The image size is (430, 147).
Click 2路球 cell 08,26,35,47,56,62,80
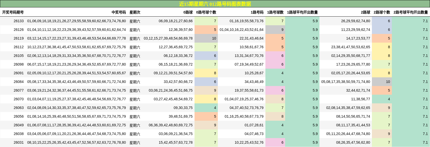[x=353, y=142]
